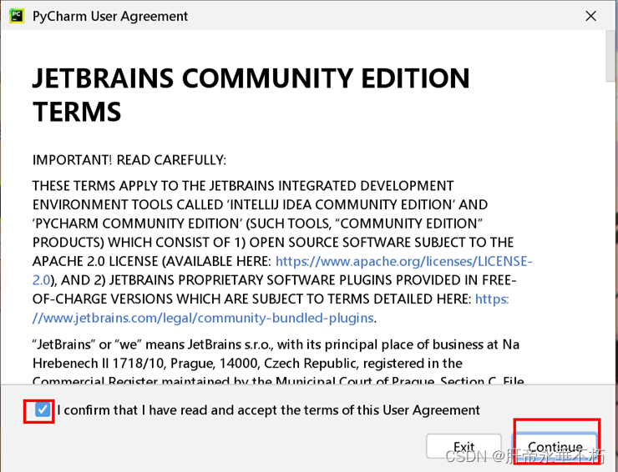Screen dimensions: 618x472
Task: Click the 'JETBRAINS COMMUNITY EDITION TERMS' heading
Action: [251, 94]
